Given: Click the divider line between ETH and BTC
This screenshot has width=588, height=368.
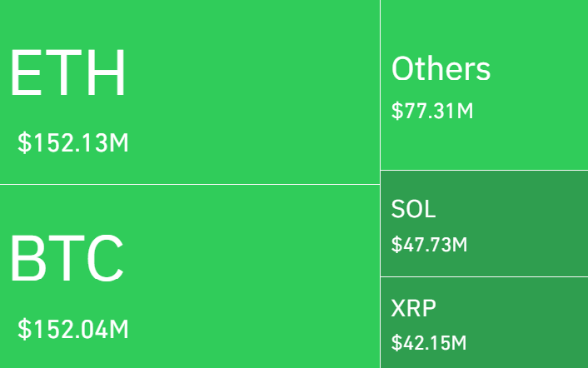Looking at the screenshot, I should pos(190,184).
